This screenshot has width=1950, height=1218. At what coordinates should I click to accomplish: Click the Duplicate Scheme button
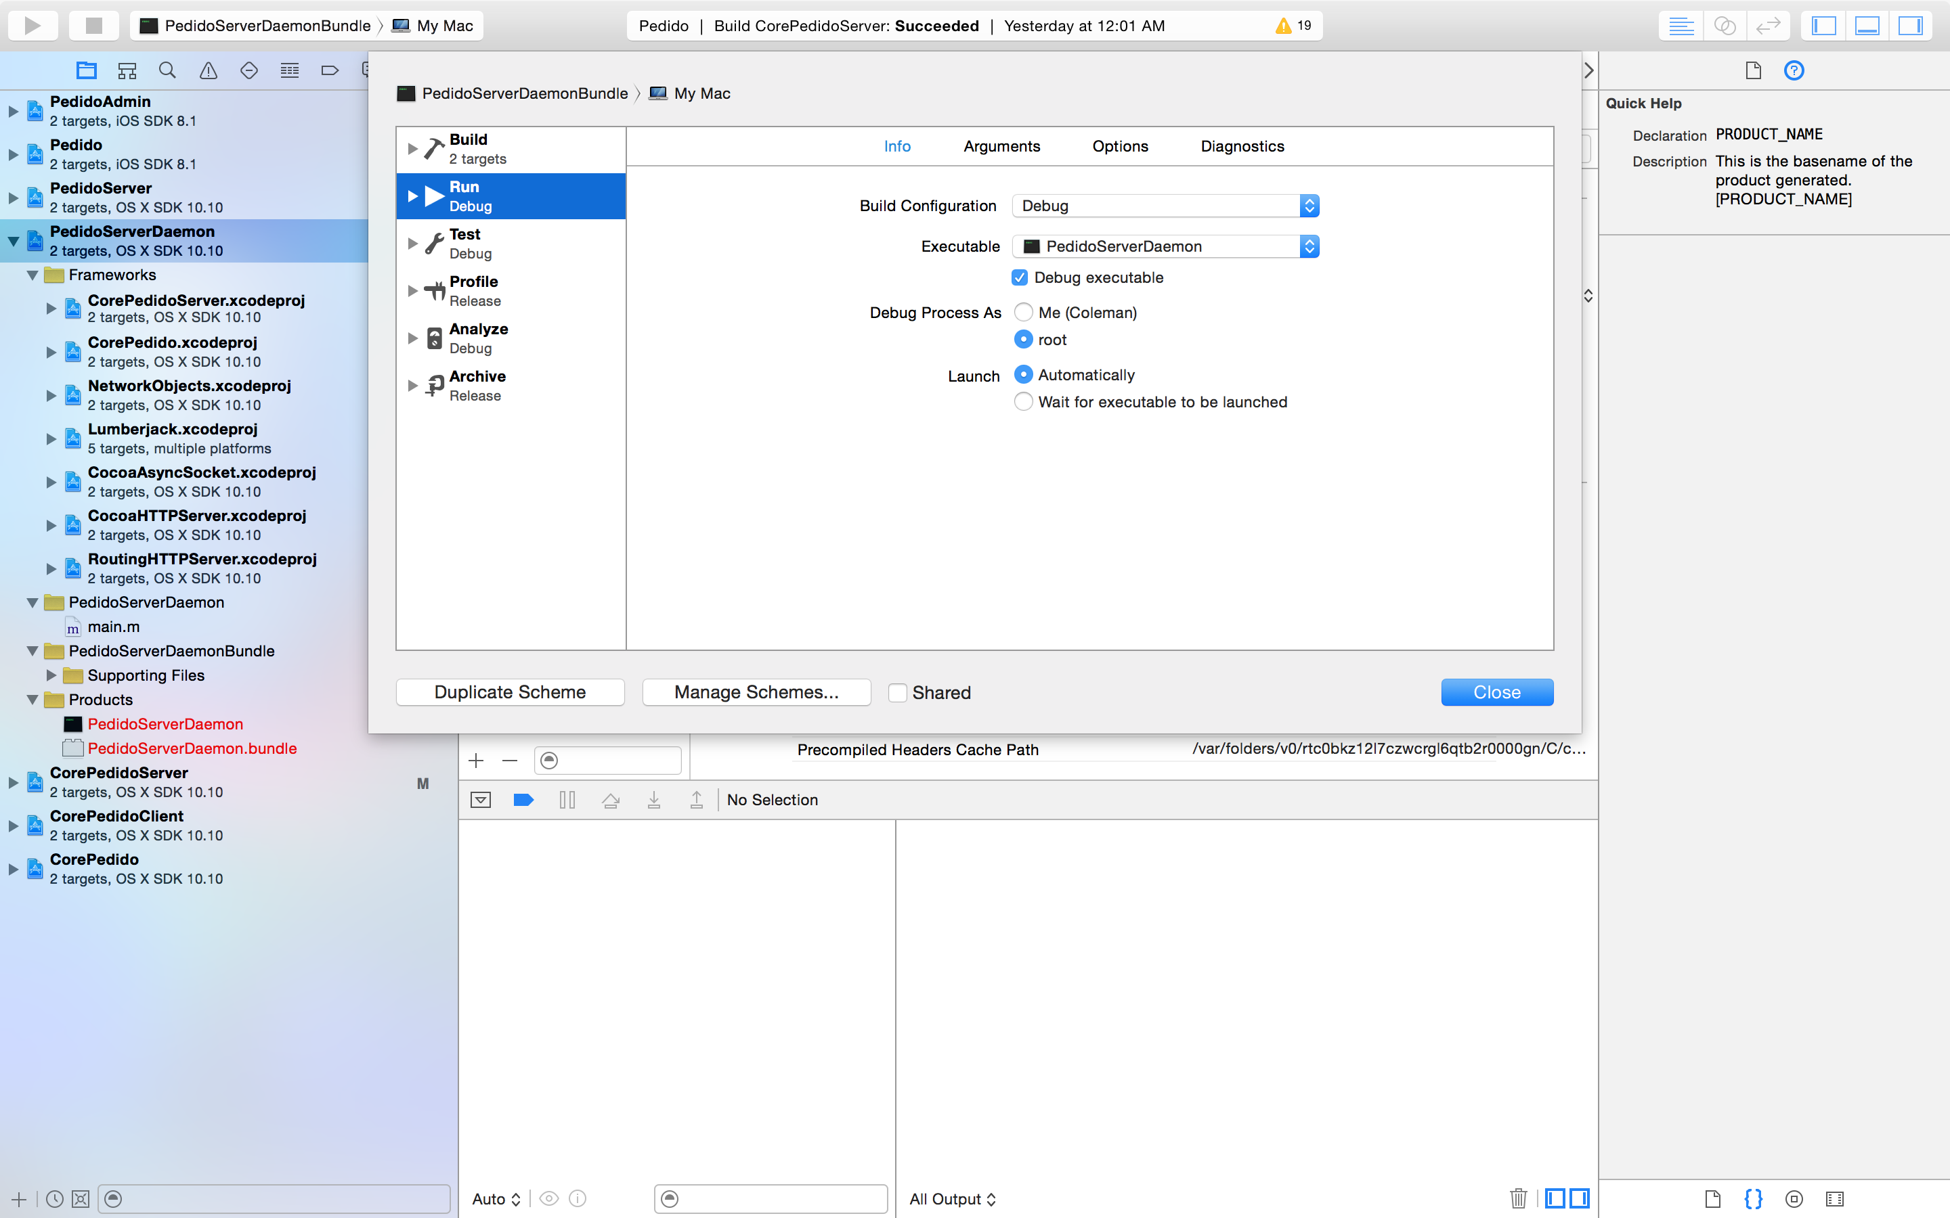tap(510, 692)
